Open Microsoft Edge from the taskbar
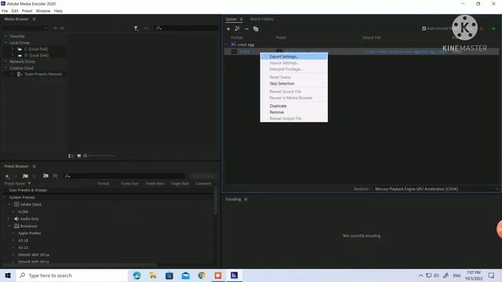The width and height of the screenshot is (502, 282). tap(137, 275)
